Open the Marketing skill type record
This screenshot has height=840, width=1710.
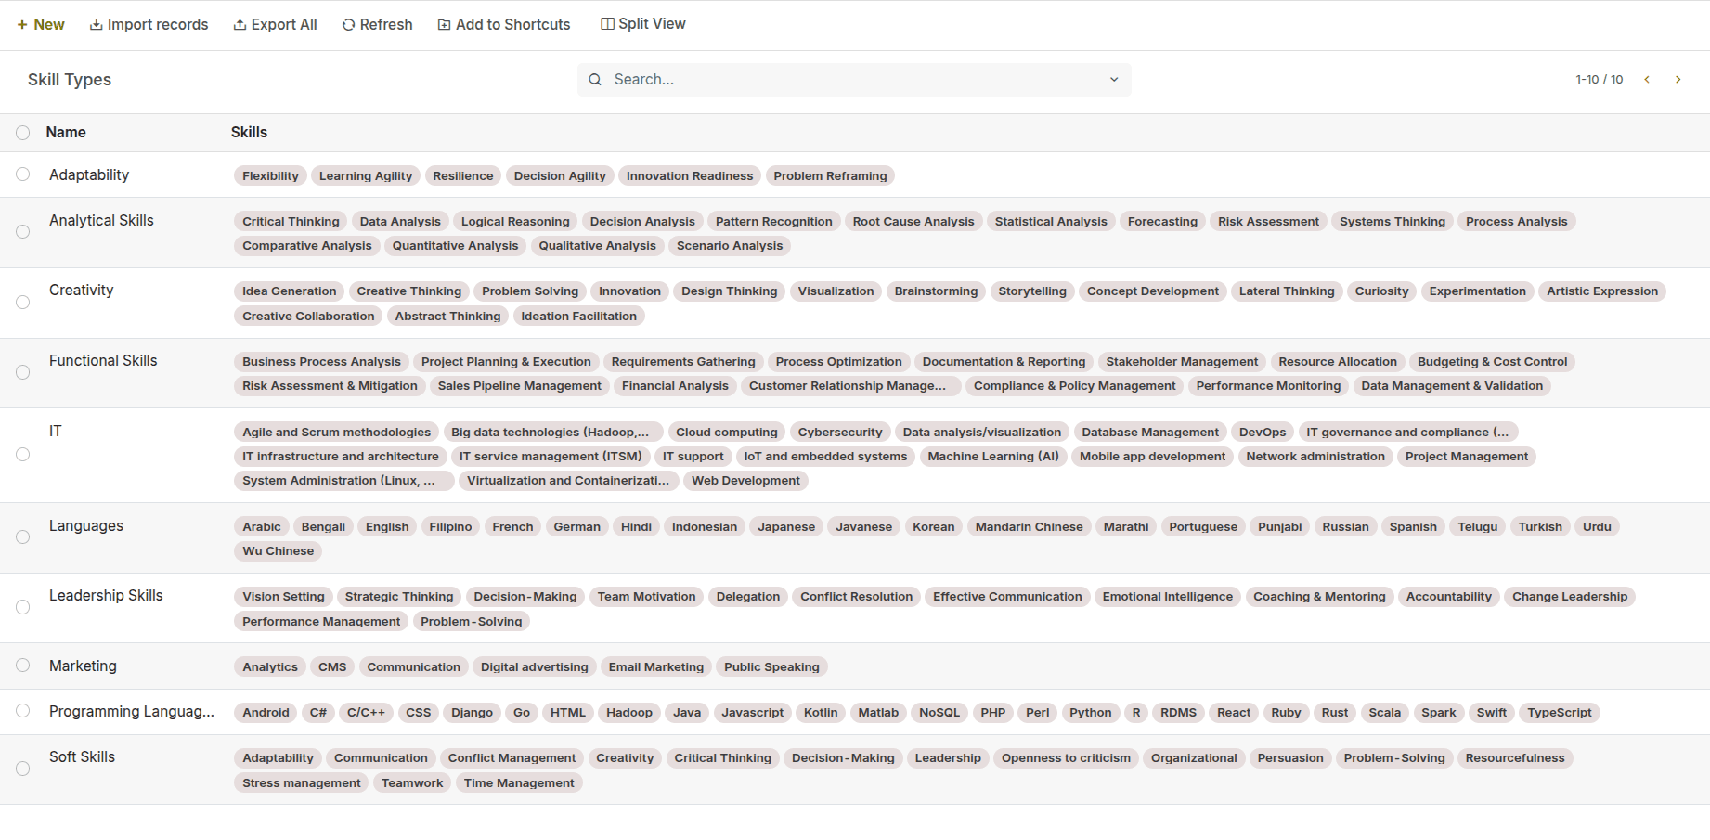coord(83,666)
